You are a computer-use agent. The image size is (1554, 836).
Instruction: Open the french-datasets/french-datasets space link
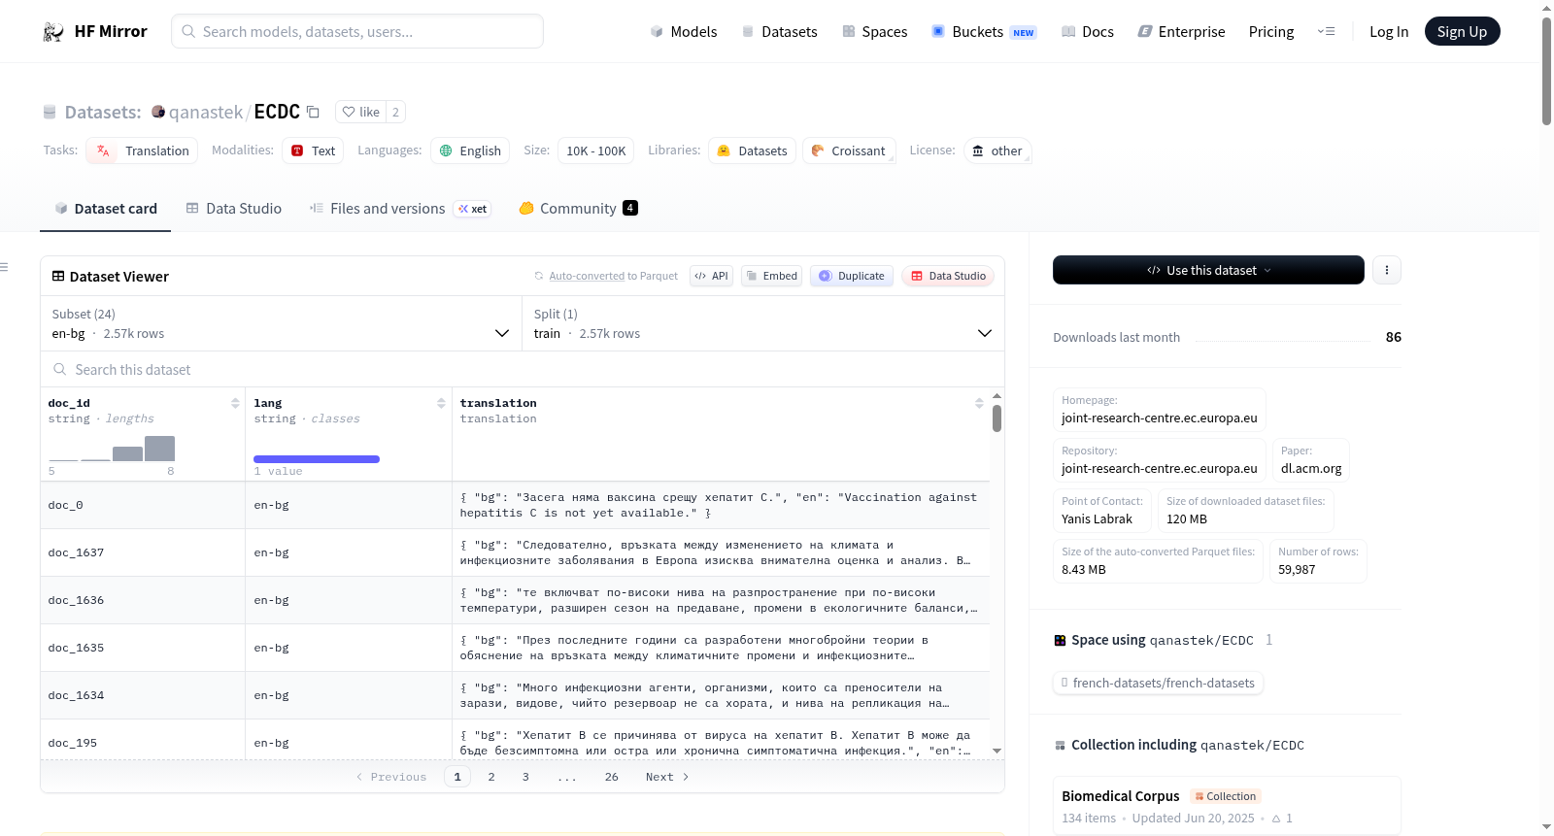tap(1158, 683)
